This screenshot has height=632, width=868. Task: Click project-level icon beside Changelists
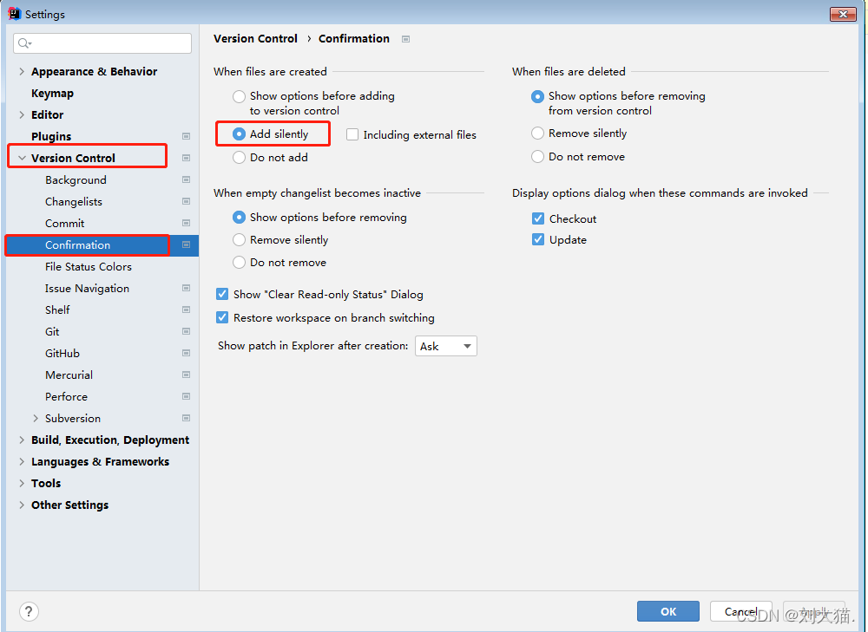coord(186,201)
